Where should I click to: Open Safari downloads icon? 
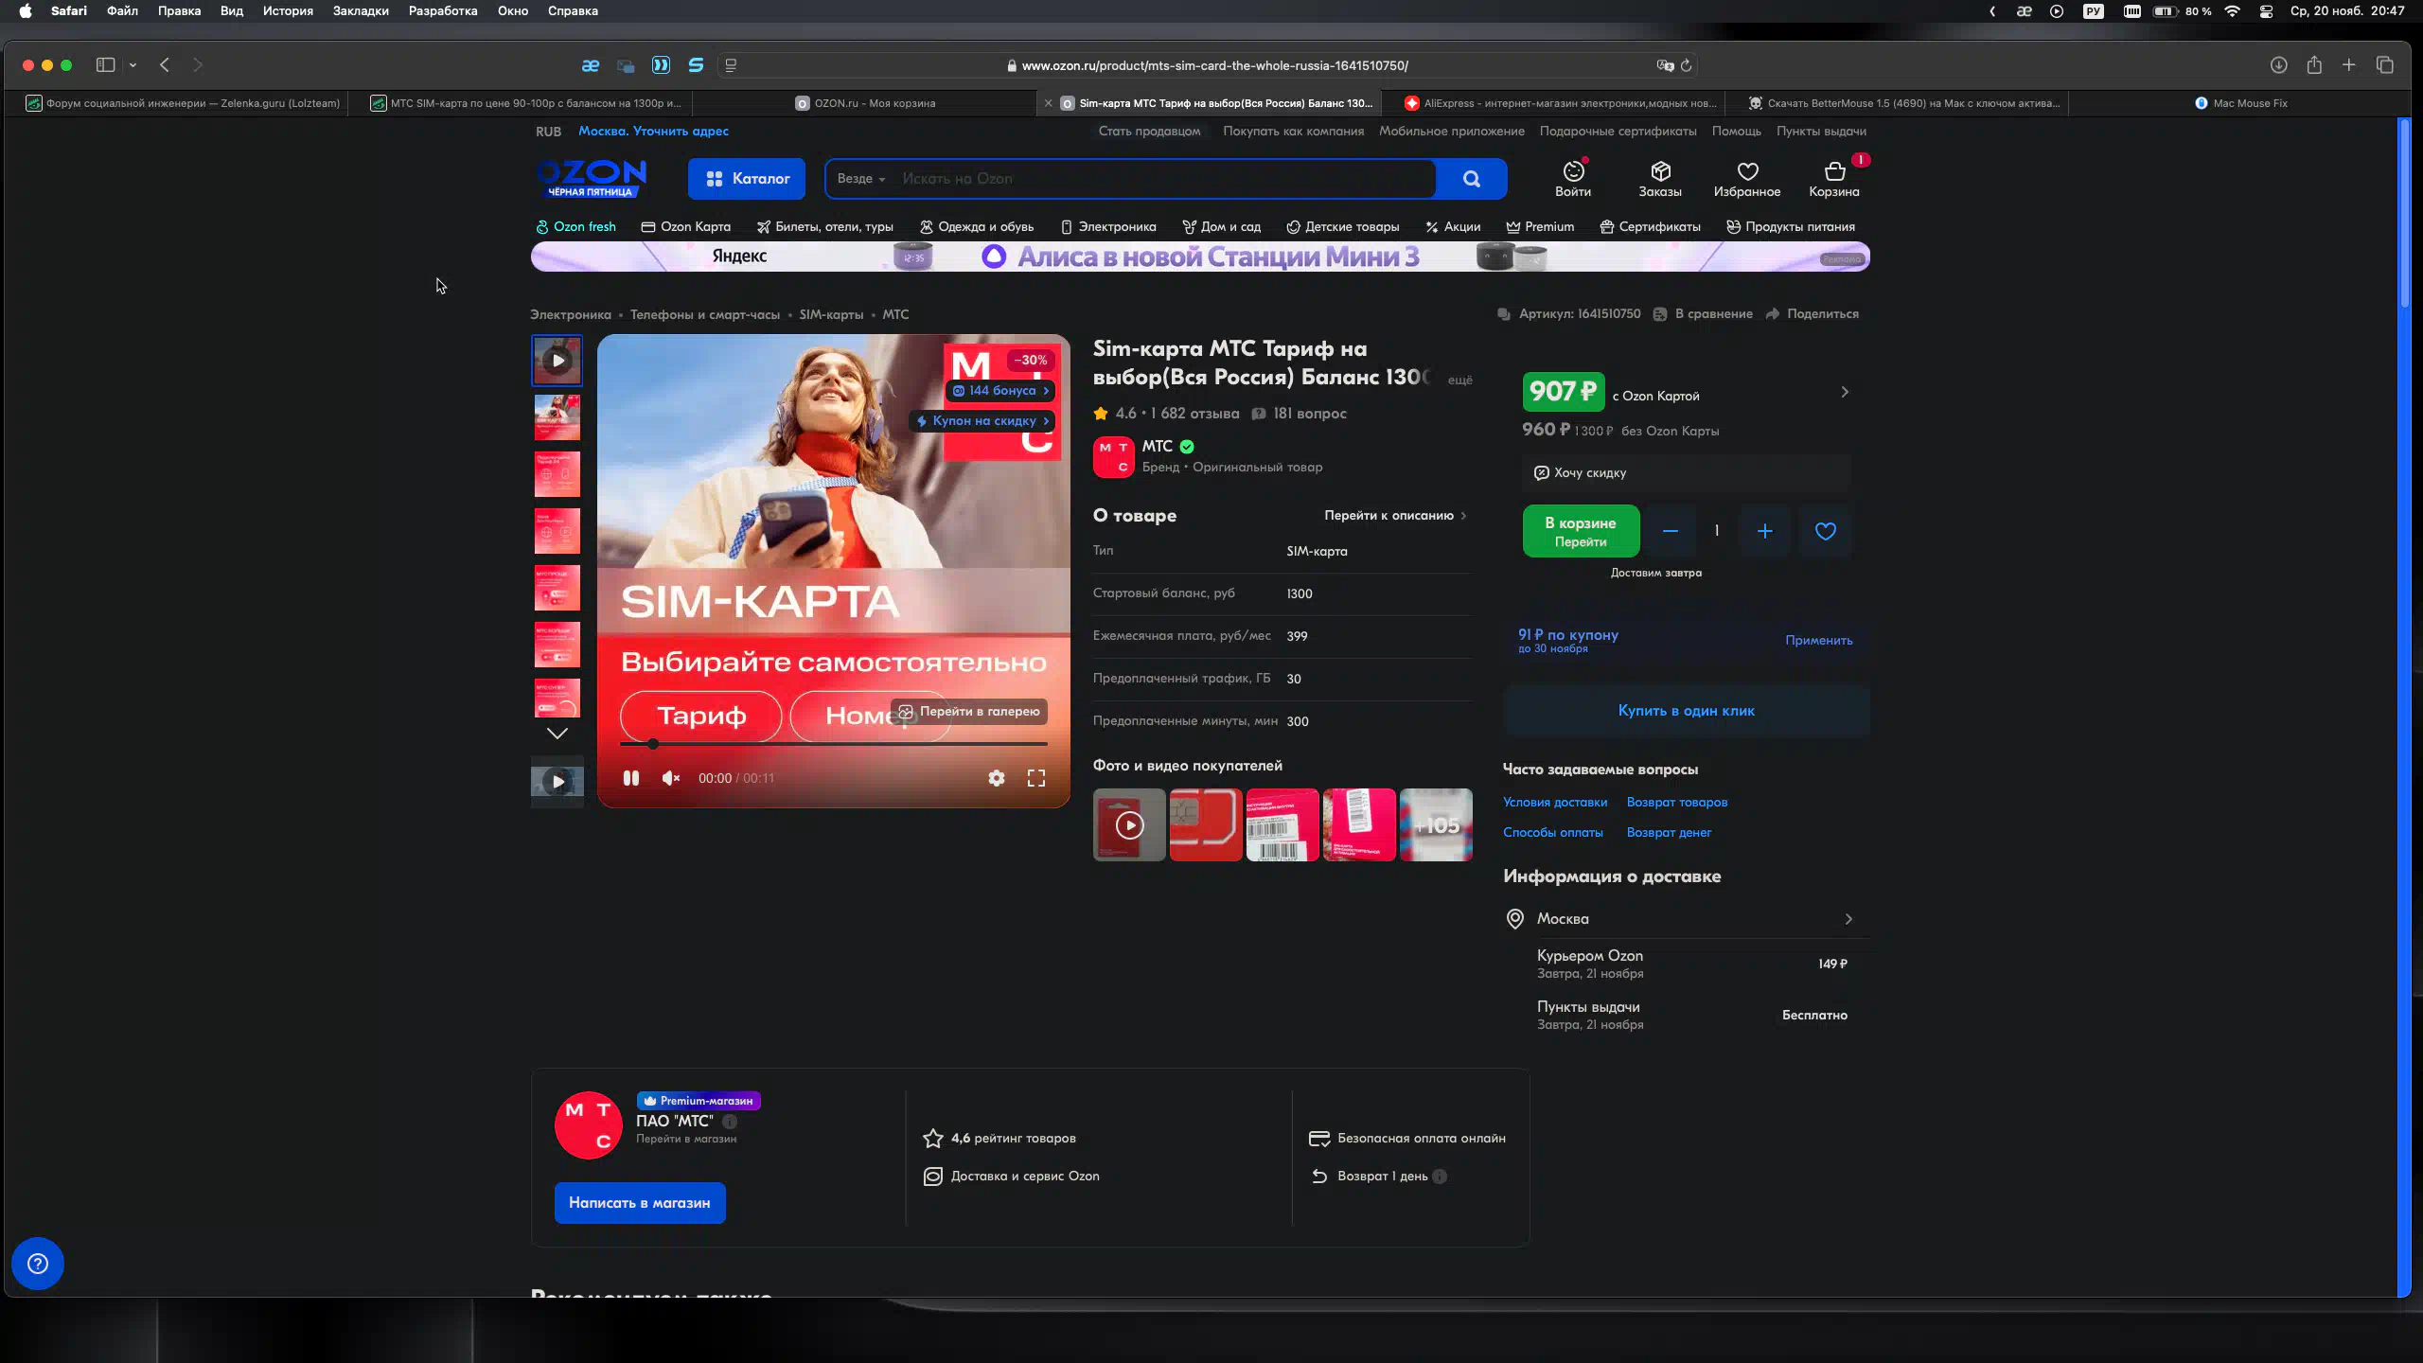tap(2278, 65)
